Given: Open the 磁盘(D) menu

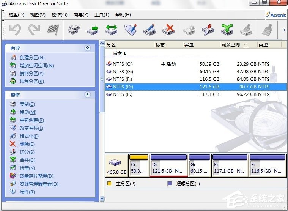Looking at the screenshot, I should 16,15.
